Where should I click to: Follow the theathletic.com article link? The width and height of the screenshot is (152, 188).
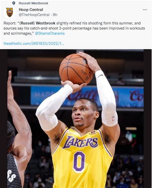point(34,43)
